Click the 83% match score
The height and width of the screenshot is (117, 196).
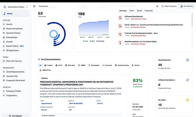(138, 80)
